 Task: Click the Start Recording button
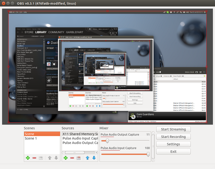[173, 137]
